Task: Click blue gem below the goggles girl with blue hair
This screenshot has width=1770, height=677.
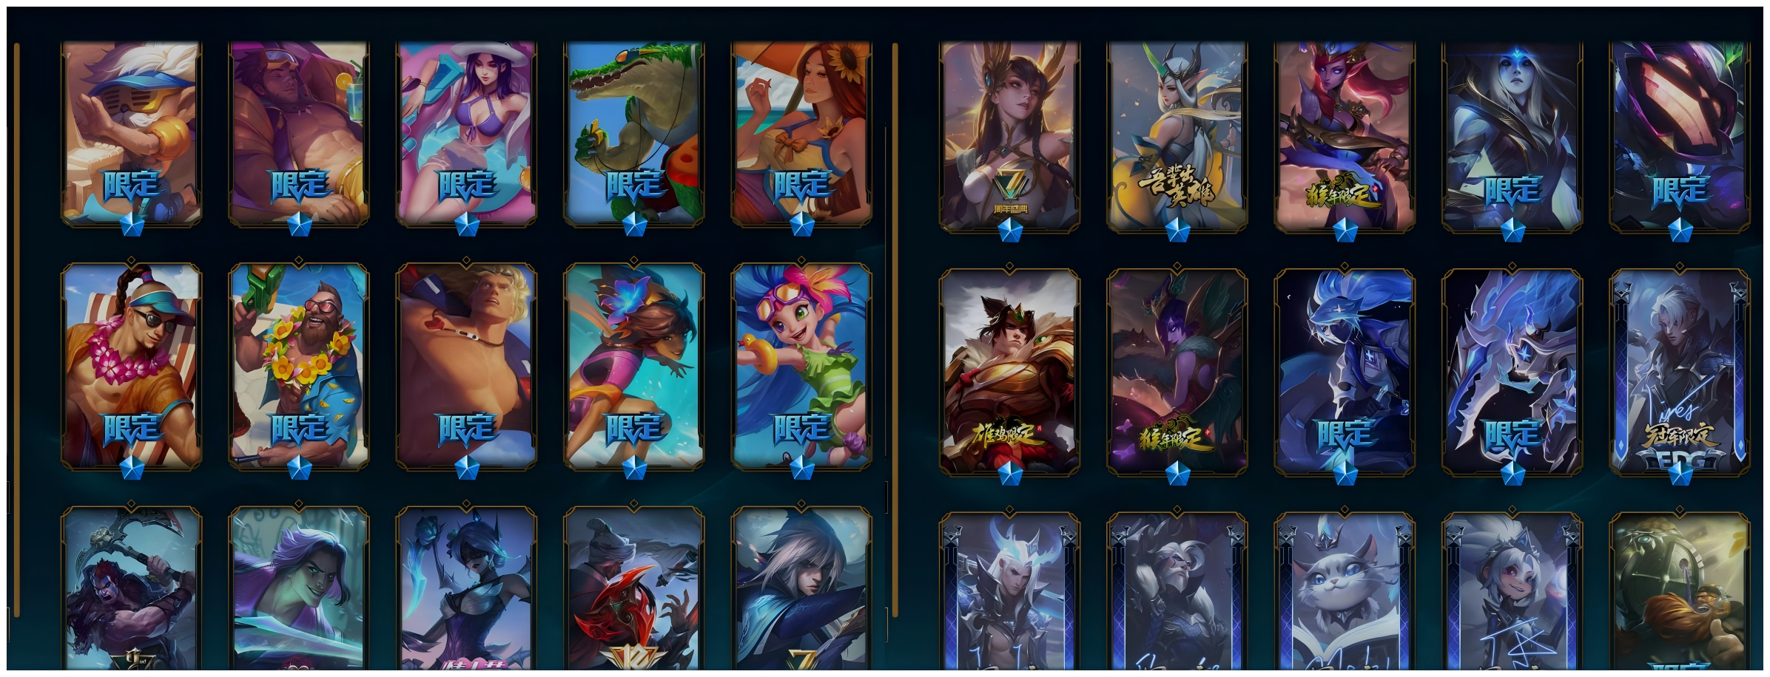Action: pos(801,467)
